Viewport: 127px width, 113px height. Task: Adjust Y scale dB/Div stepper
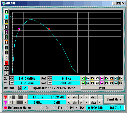[x=12, y=83]
